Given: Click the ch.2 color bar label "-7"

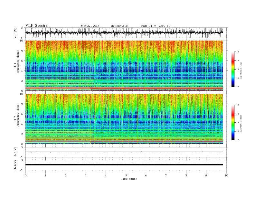Looking at the screenshot, I should (x=238, y=140).
